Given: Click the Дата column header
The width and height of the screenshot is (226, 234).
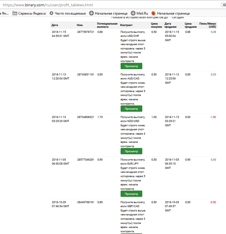Looking at the screenshot, I should (x=55, y=25).
